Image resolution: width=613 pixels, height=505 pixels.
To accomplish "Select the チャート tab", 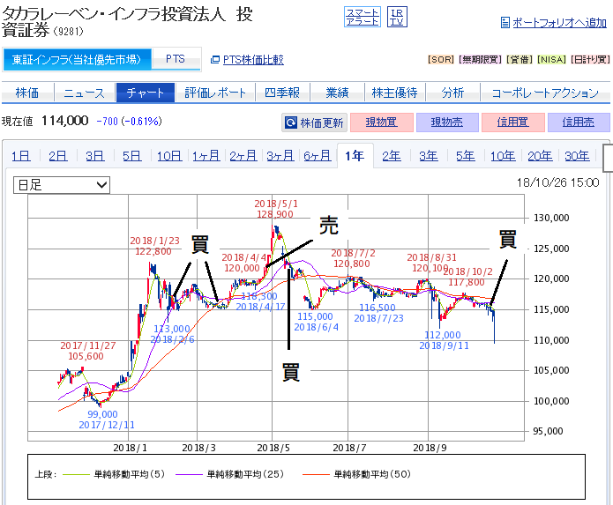I will tap(145, 93).
